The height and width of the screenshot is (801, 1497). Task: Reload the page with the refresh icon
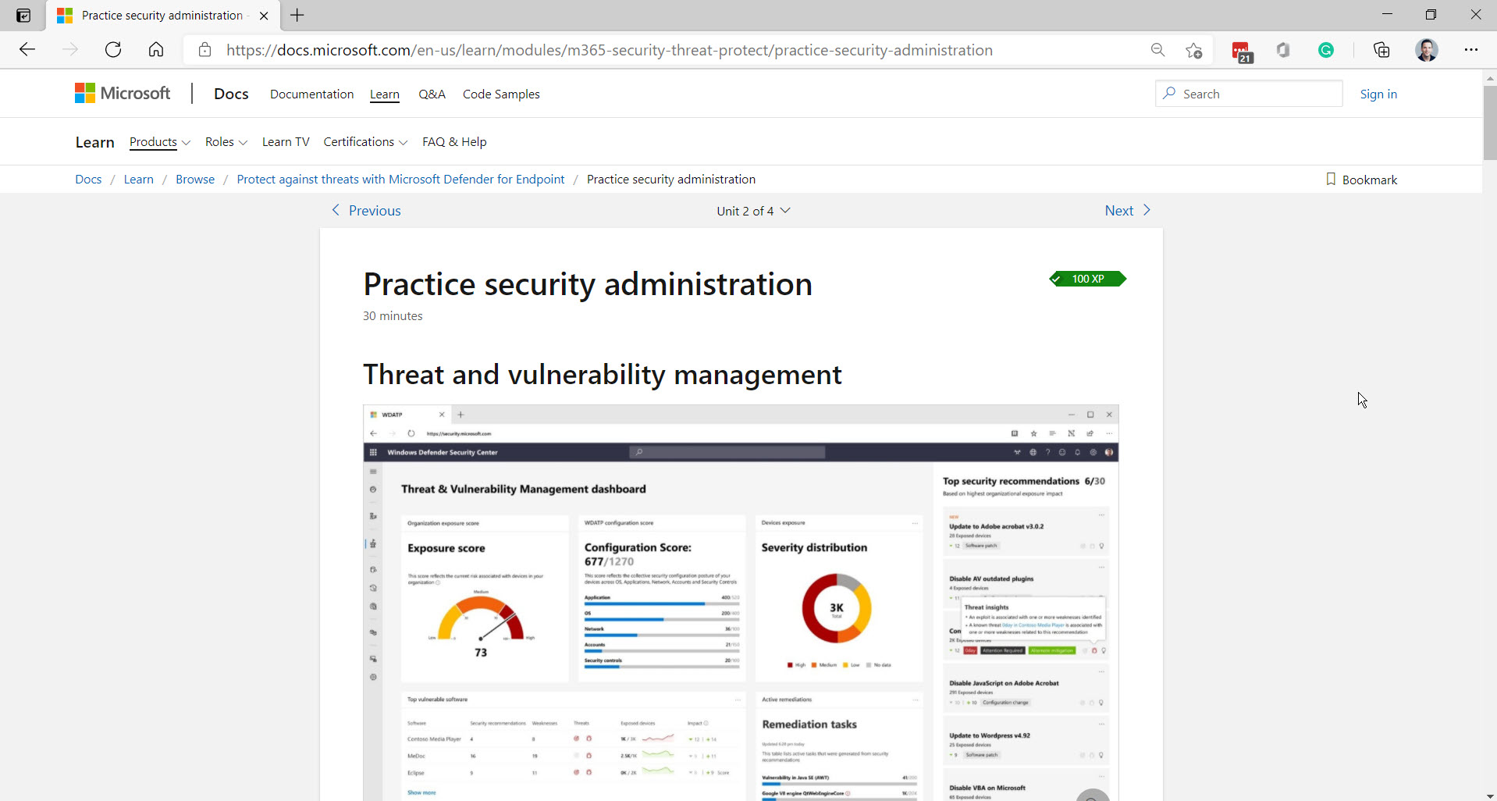coord(113,50)
